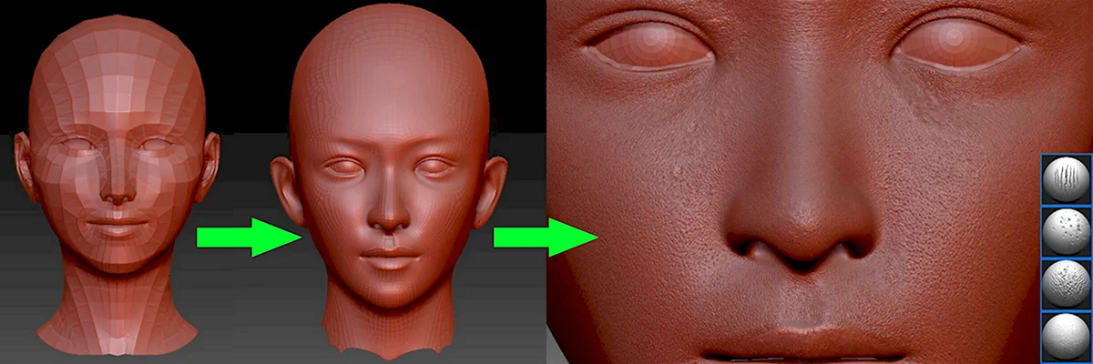Click the green arrow after the low-poly head

pos(248,238)
